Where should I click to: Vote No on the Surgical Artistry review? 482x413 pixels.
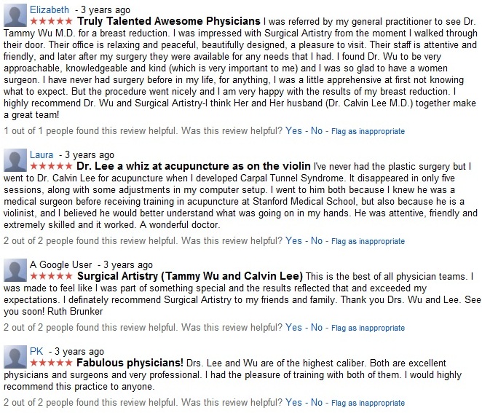click(318, 328)
